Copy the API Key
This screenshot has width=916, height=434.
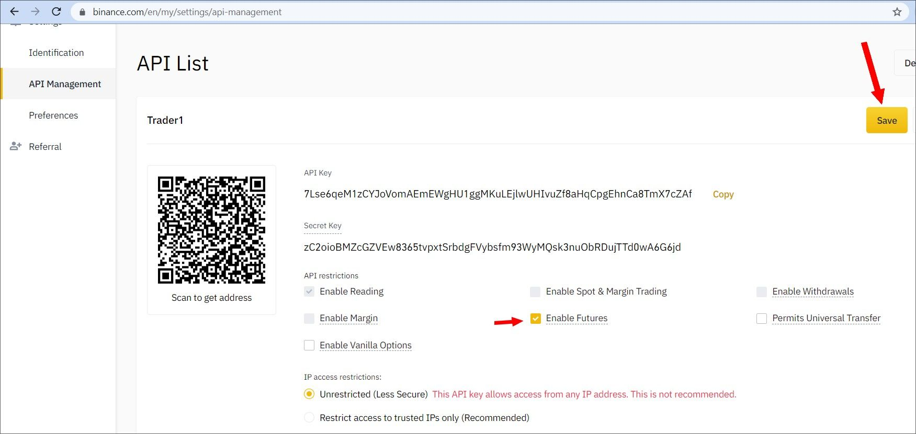click(x=723, y=194)
